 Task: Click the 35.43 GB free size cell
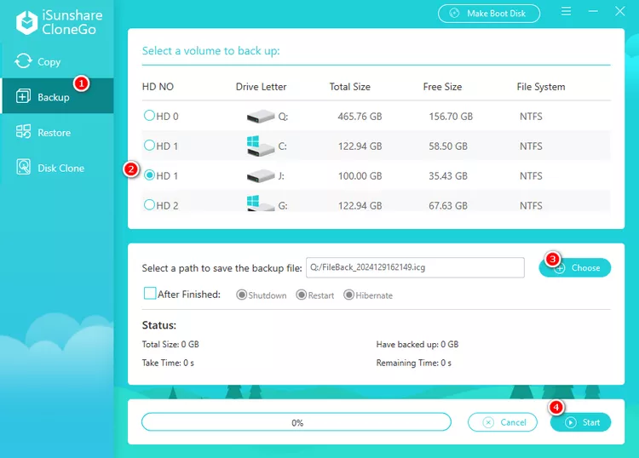[x=448, y=176]
